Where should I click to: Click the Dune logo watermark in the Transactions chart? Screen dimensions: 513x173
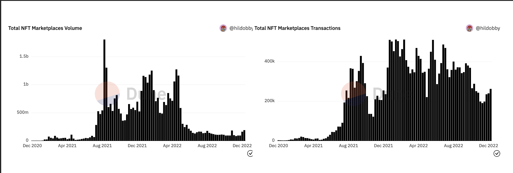click(353, 94)
